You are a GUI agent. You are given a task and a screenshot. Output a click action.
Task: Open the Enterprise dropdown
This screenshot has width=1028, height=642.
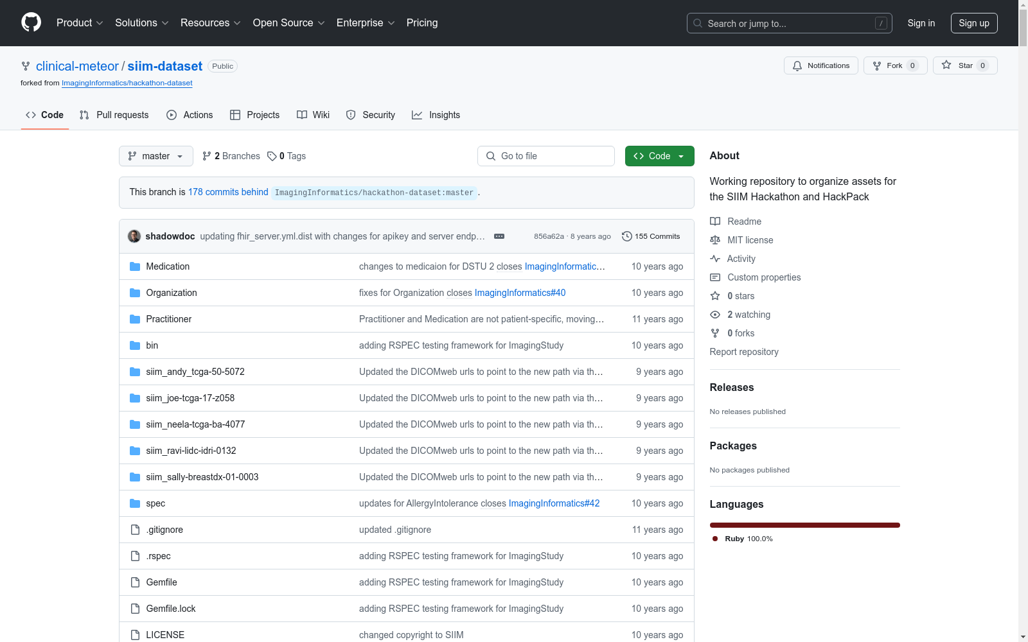click(366, 22)
